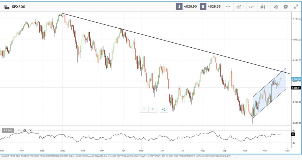The height and width of the screenshot is (160, 302).
Task: Move RSI panel up with arrow
Action: point(19,130)
